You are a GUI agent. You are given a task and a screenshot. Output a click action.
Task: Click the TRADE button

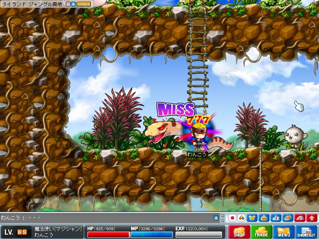pos(262,232)
